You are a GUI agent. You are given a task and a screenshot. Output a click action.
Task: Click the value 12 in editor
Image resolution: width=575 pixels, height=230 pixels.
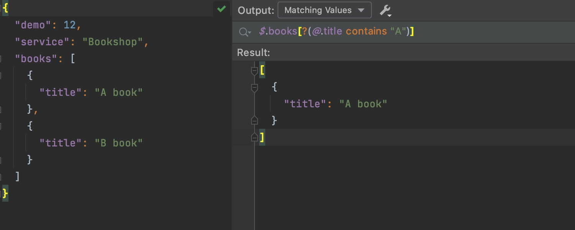pyautogui.click(x=70, y=25)
